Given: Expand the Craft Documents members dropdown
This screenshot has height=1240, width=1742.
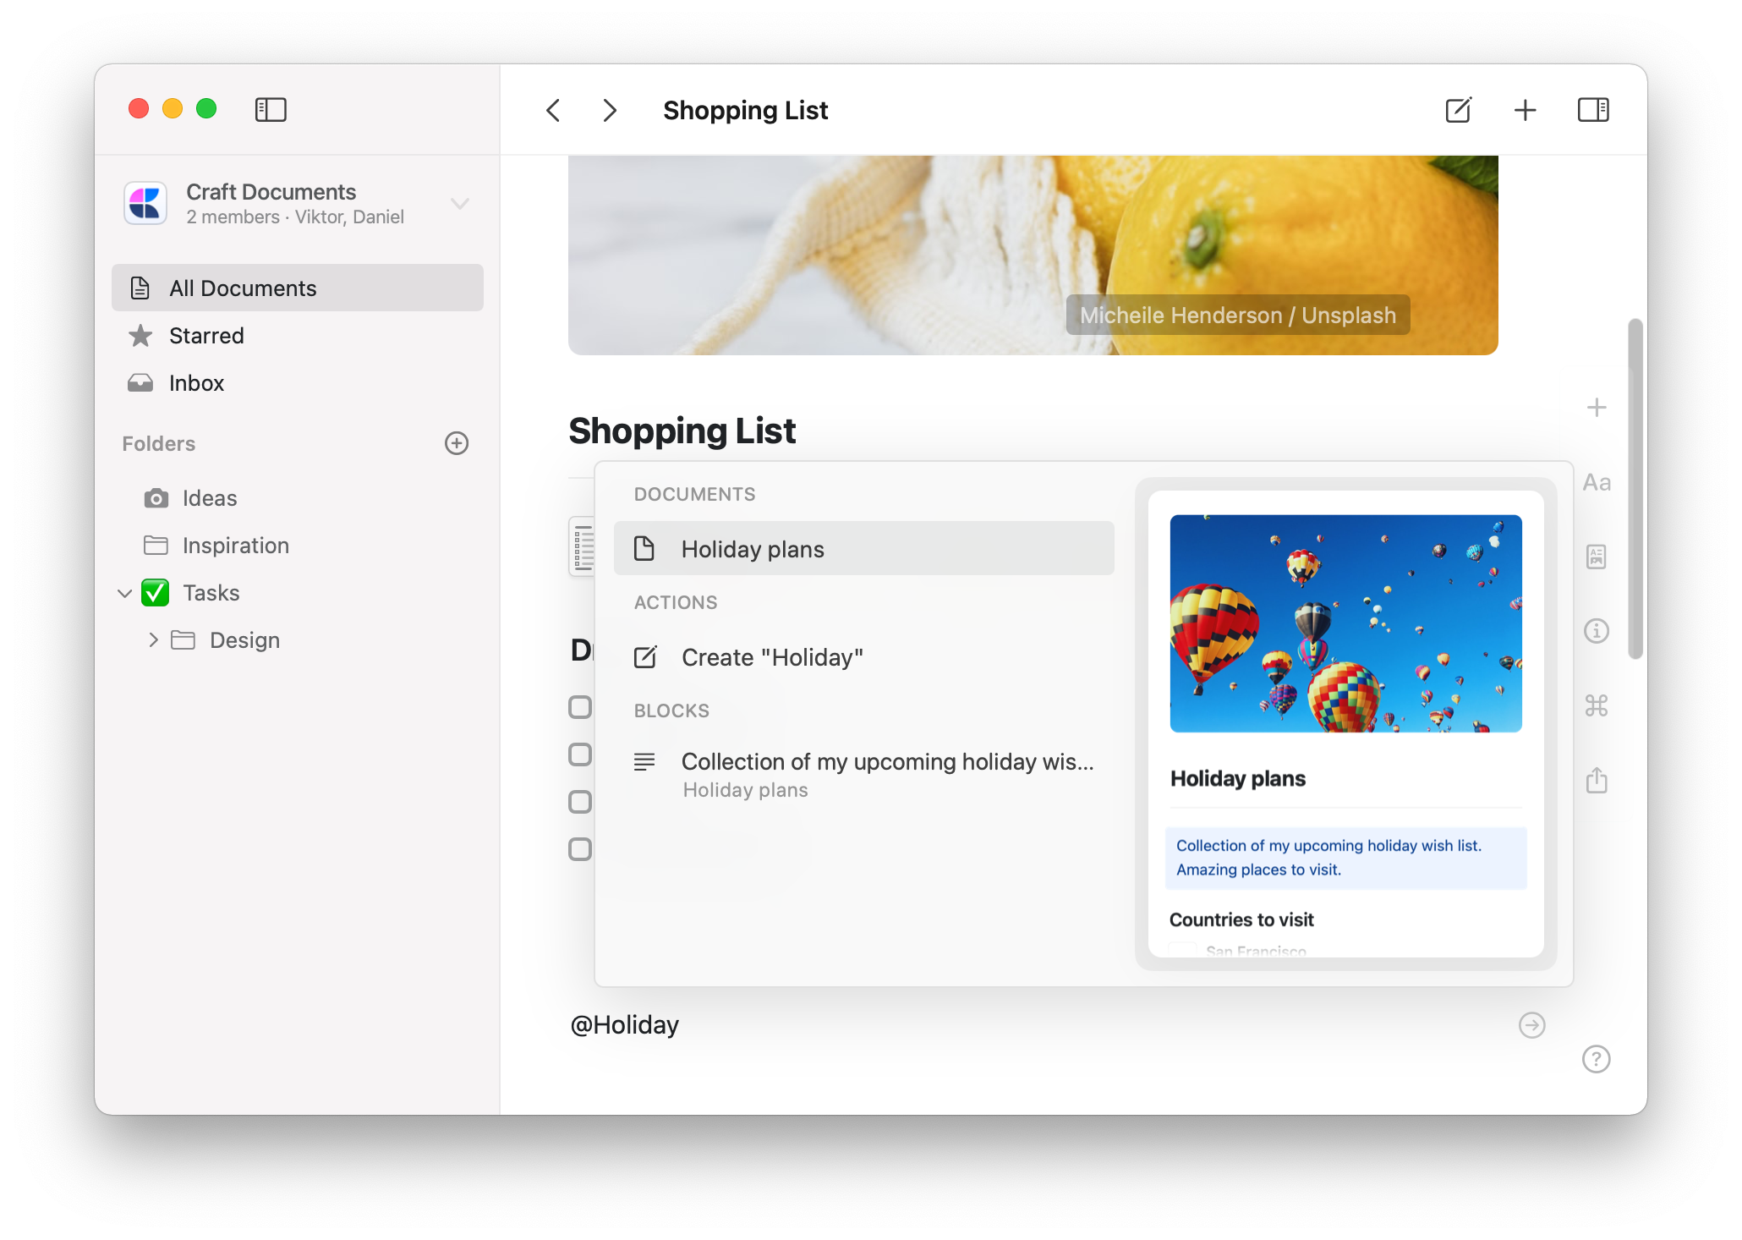Looking at the screenshot, I should pyautogui.click(x=462, y=203).
